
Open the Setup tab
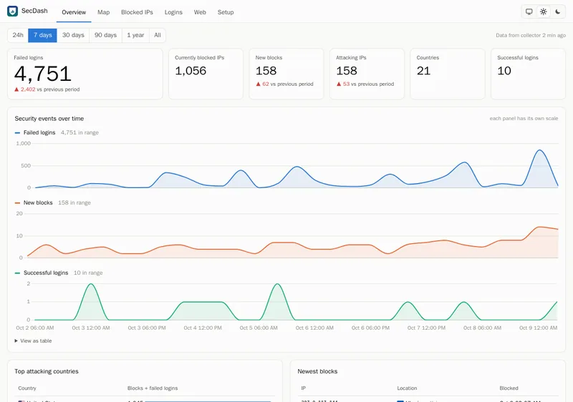click(226, 12)
